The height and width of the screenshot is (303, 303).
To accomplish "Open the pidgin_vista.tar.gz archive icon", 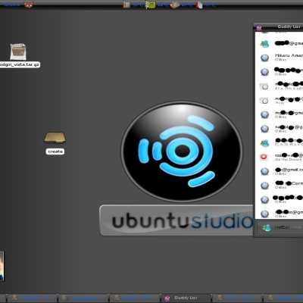I will [x=18, y=52].
